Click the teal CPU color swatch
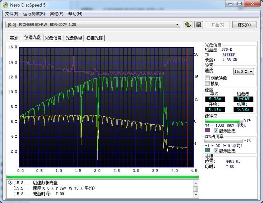Screen dimensions: 263x203 coord(208,150)
